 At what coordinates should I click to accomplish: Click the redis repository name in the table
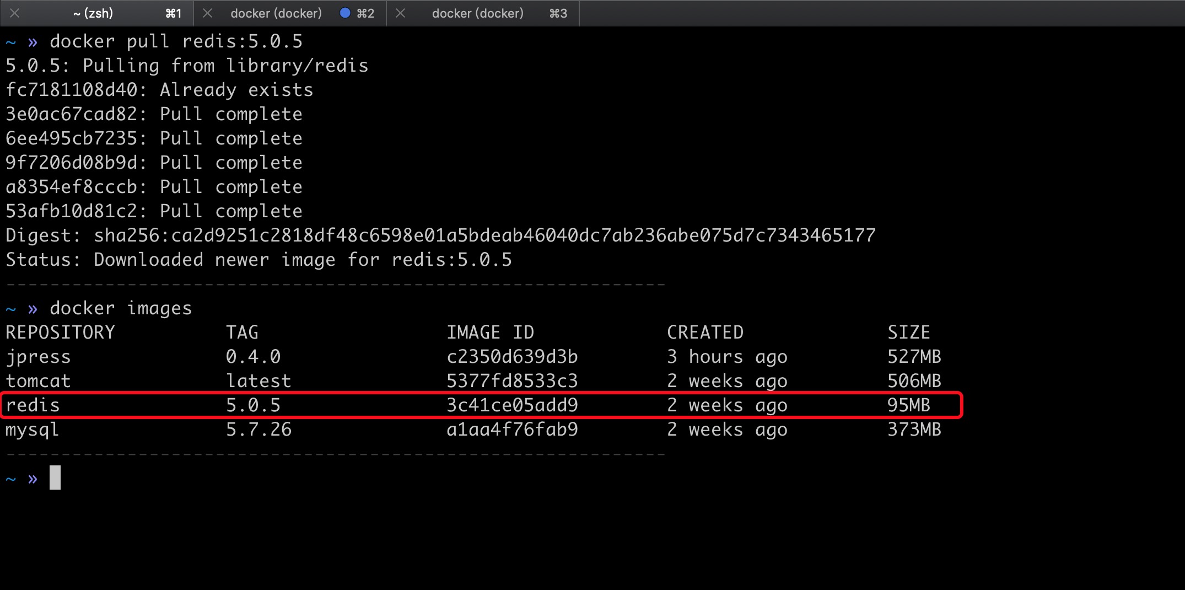(33, 405)
